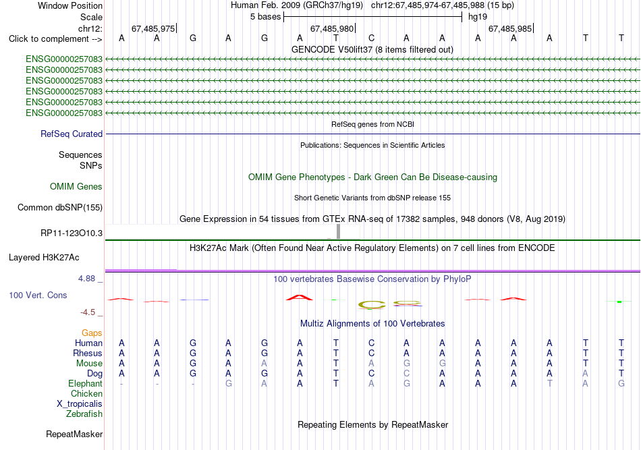
Task: Open the H3K27Ac Mark ENCODE track title
Action: (x=372, y=248)
